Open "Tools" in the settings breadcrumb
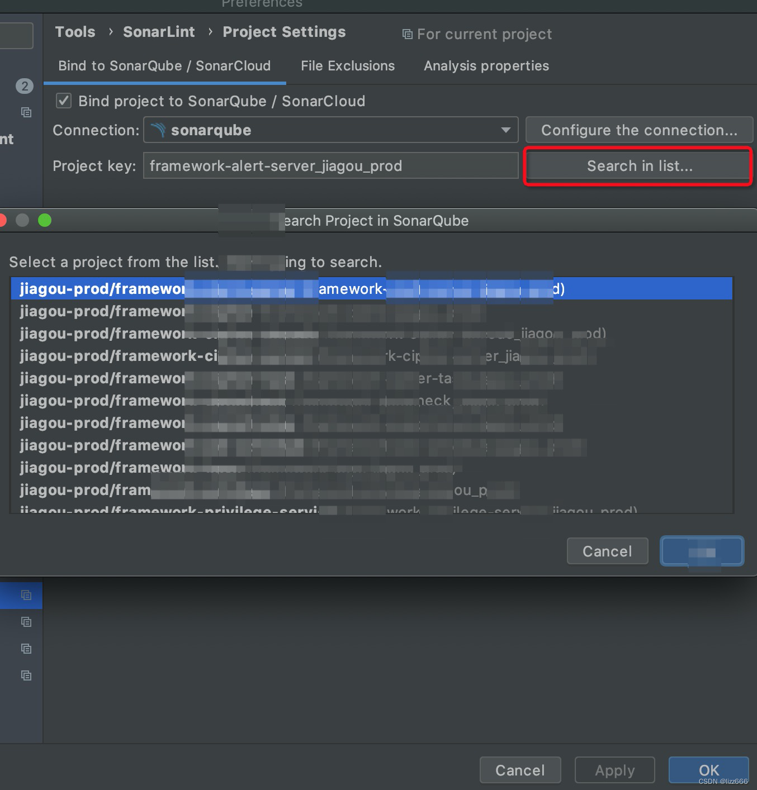 [75, 32]
